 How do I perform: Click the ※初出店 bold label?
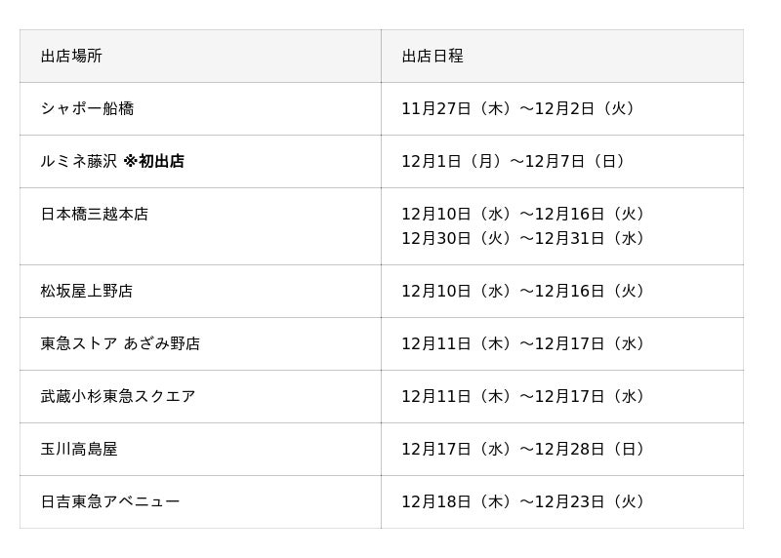coord(154,162)
